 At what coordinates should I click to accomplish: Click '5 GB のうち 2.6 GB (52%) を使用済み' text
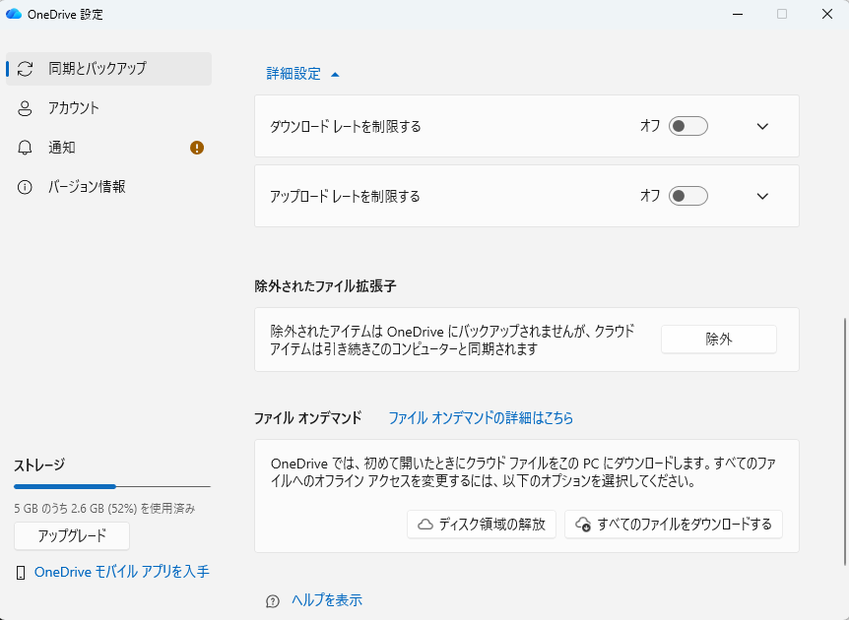(x=104, y=509)
